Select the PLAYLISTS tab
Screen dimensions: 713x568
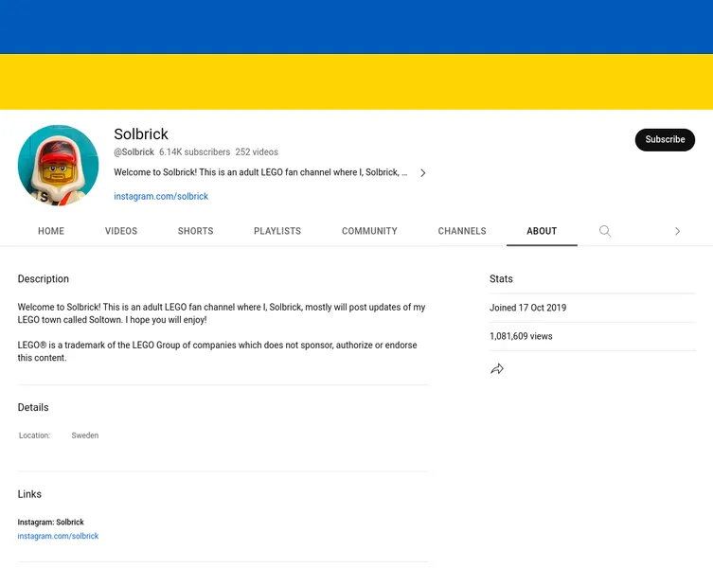pos(277,231)
